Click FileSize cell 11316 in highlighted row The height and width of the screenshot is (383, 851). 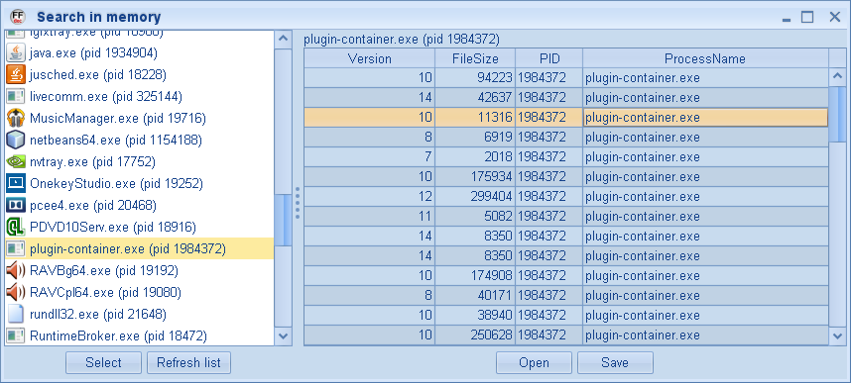click(475, 118)
